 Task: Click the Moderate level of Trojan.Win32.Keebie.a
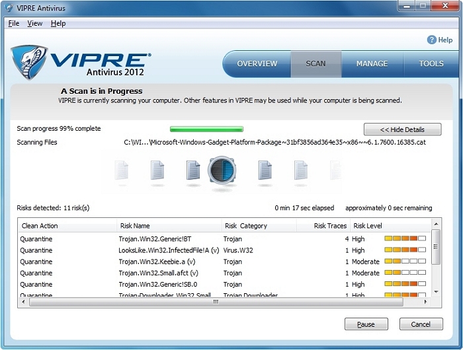366,262
